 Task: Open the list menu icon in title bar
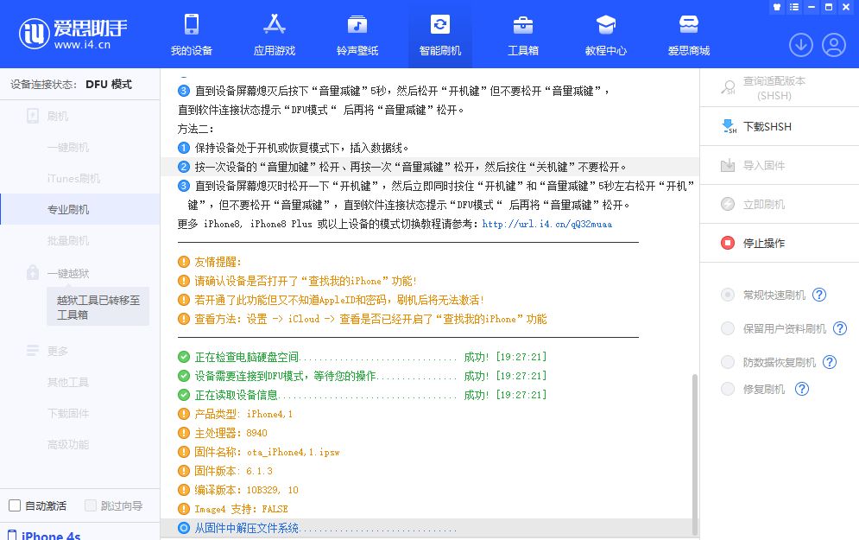pyautogui.click(x=793, y=7)
